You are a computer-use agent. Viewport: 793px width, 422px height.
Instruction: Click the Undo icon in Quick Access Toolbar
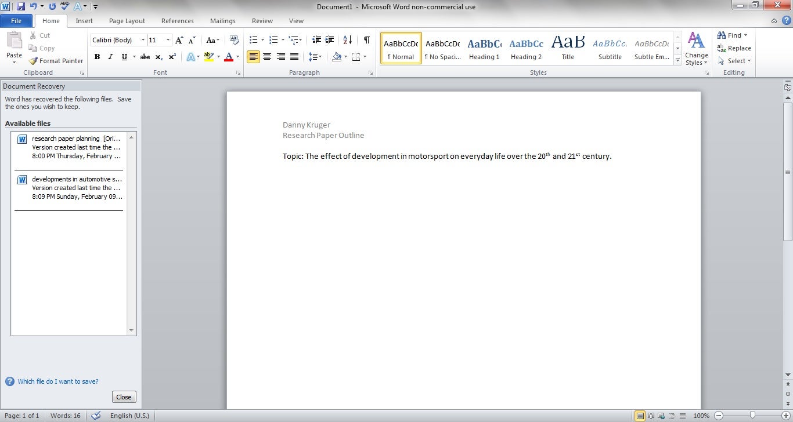(x=33, y=6)
